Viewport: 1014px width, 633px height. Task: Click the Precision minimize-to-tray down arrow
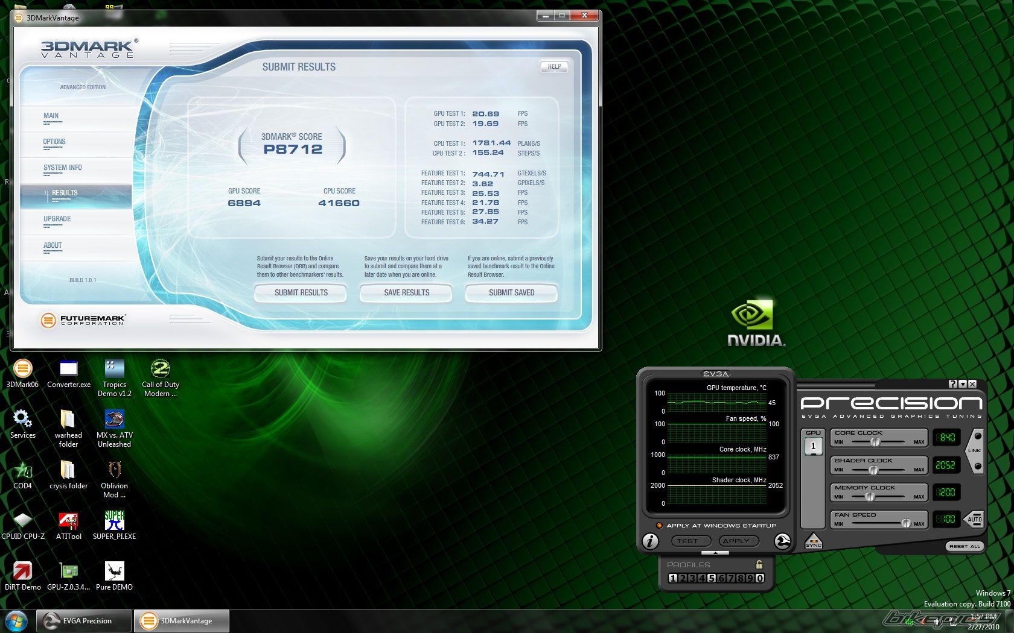click(963, 384)
